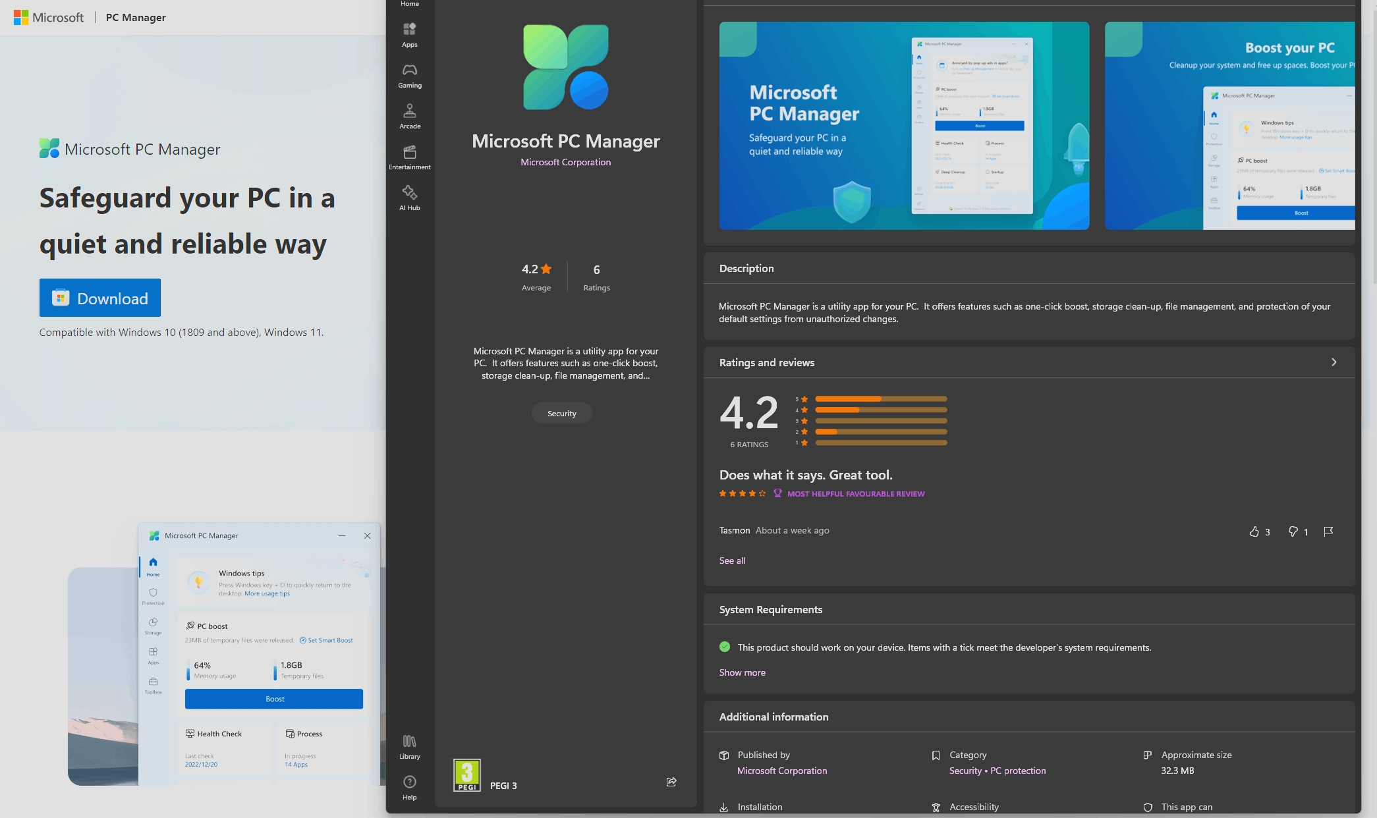Report the review using flag icon

click(1328, 532)
